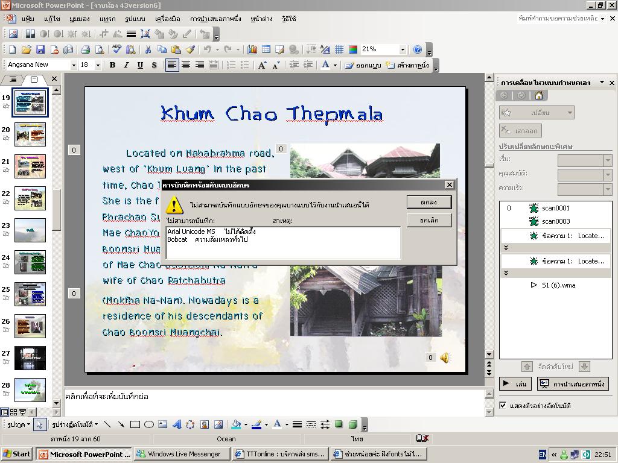This screenshot has width=618, height=463.
Task: Click the Insert Chart icon
Action: 252,49
